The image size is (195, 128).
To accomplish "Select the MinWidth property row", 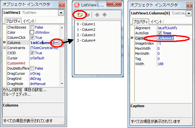I will pos(163,54).
